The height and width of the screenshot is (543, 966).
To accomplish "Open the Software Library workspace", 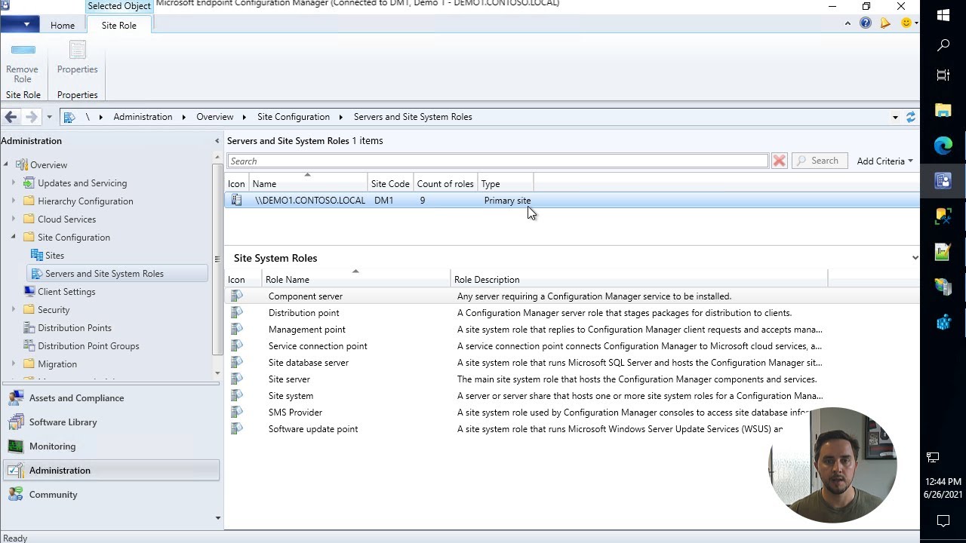I will click(111, 422).
